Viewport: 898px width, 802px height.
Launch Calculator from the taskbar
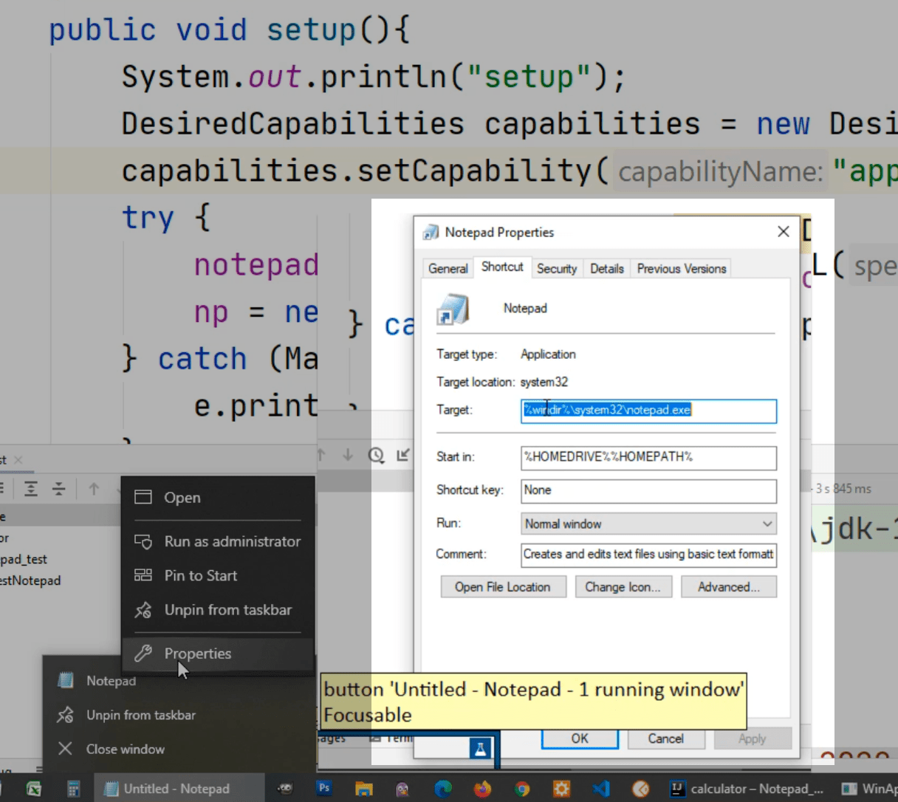[x=74, y=789]
